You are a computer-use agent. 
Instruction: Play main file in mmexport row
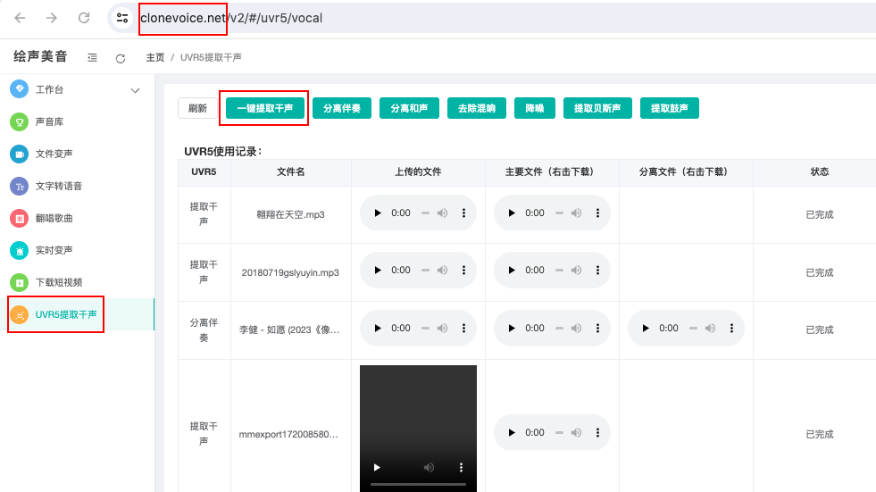pyautogui.click(x=512, y=433)
